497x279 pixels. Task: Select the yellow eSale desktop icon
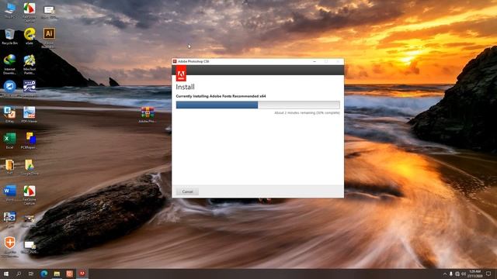tap(30, 36)
